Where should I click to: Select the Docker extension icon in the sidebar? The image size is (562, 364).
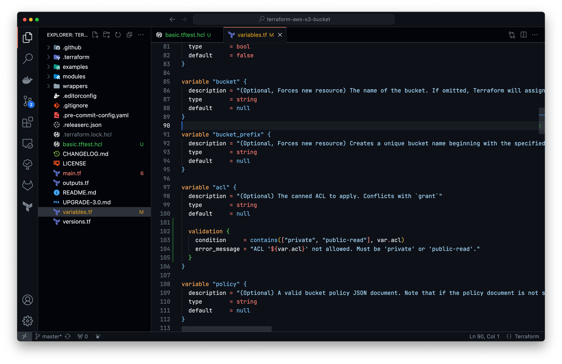(x=27, y=80)
